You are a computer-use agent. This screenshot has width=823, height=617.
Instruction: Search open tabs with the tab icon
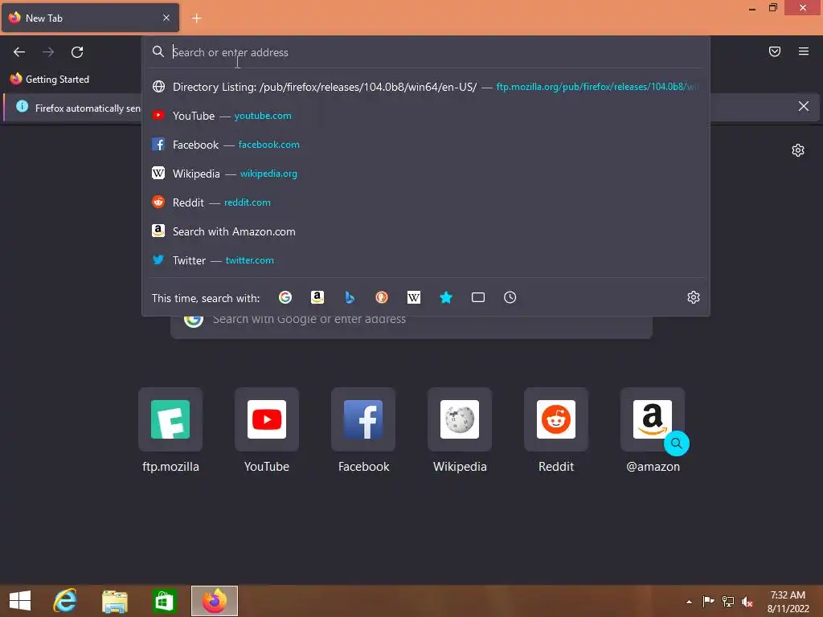tap(477, 297)
